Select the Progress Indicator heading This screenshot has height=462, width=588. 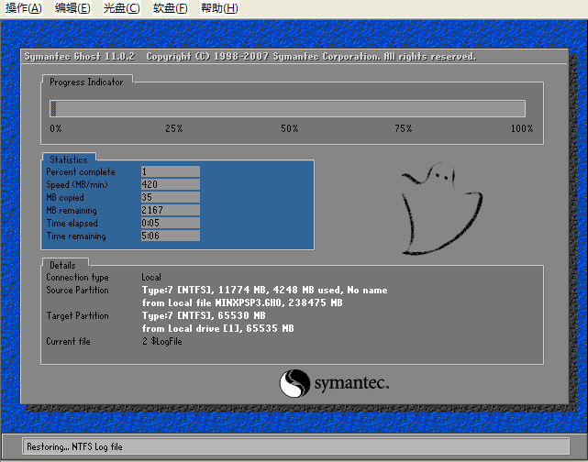coord(86,82)
